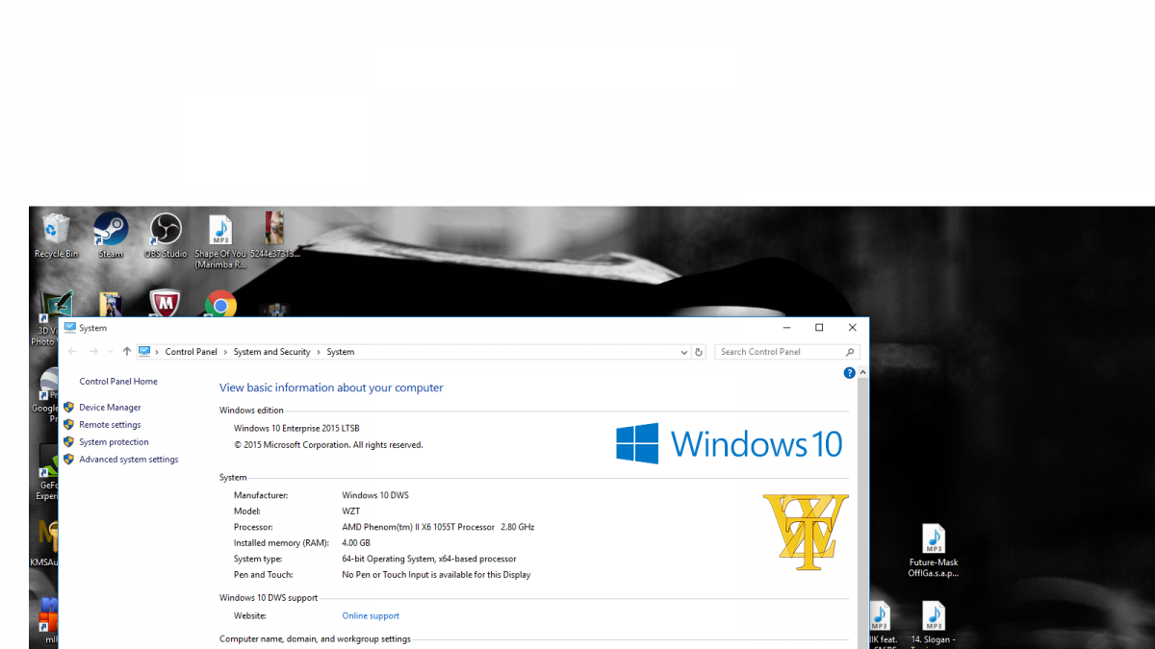The width and height of the screenshot is (1155, 649).
Task: Open Control Panel Home link
Action: click(x=118, y=382)
